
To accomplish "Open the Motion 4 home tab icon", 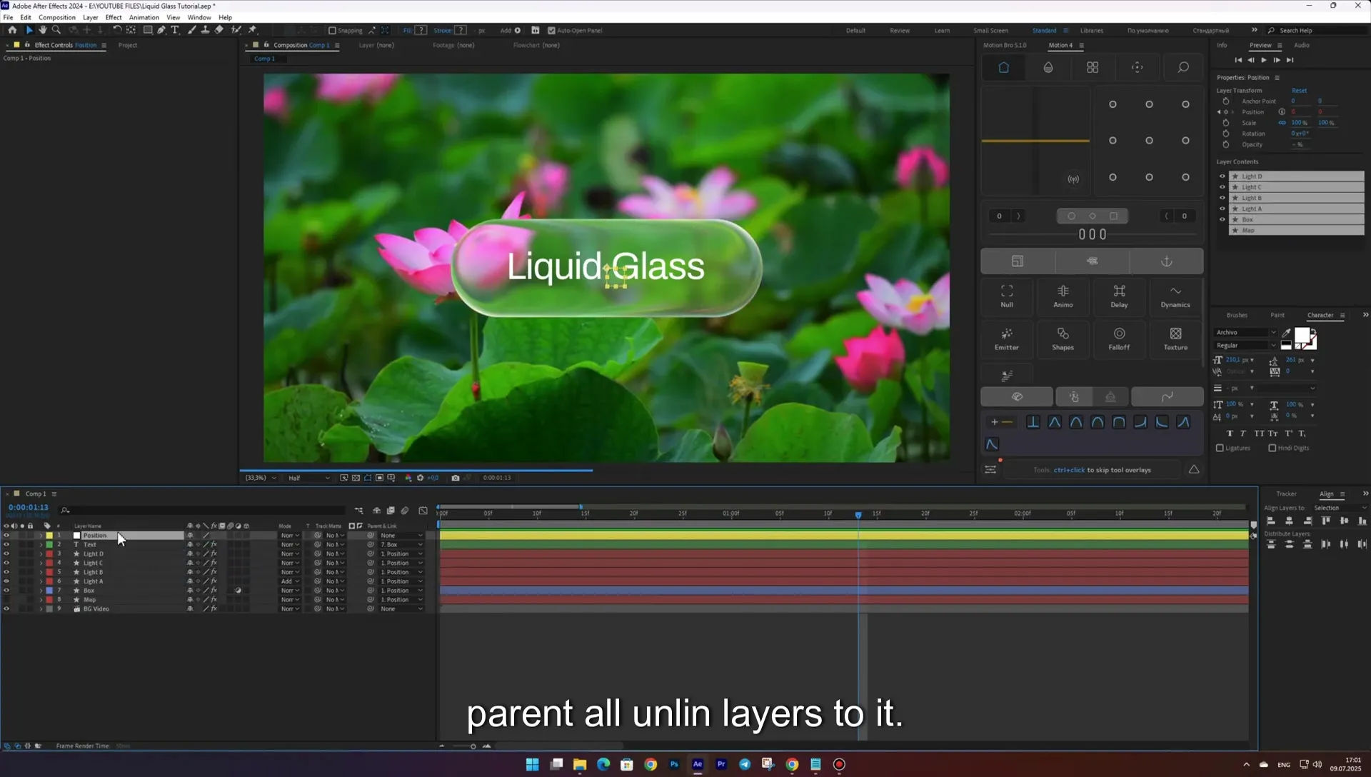I will [1003, 67].
